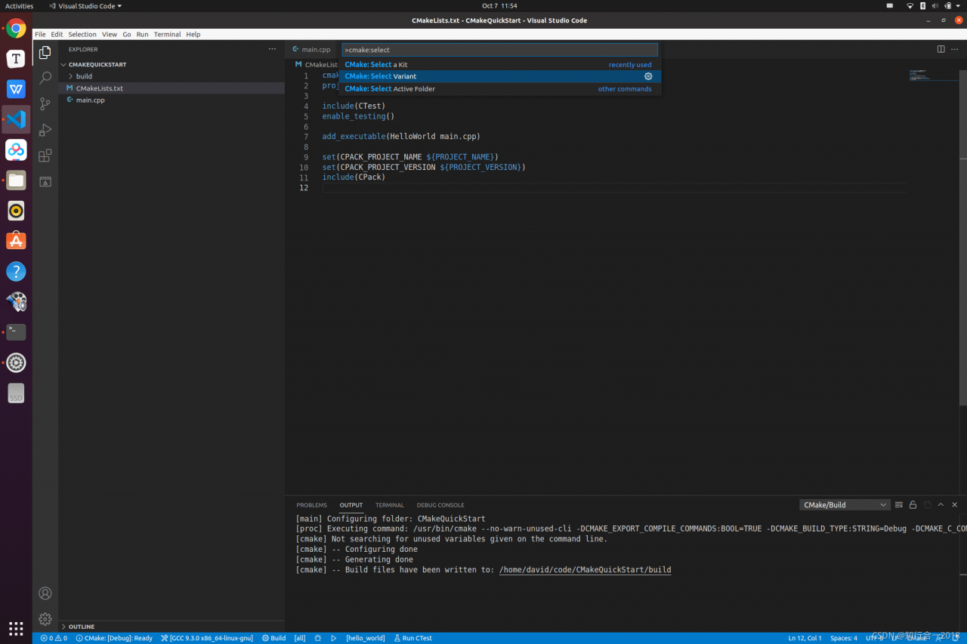The height and width of the screenshot is (644, 967).
Task: Change launch target [hello_world]
Action: tap(365, 638)
